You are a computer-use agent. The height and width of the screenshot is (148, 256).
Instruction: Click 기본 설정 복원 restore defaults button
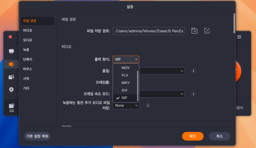pyautogui.click(x=37, y=136)
